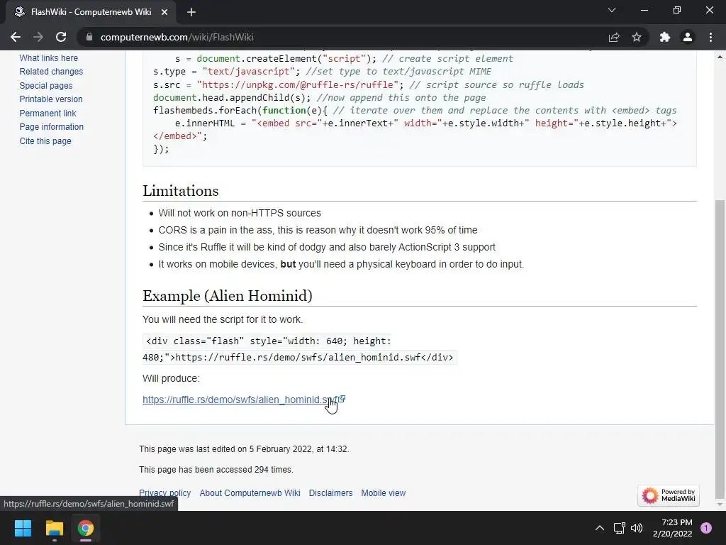Click the 'Since it's Ruffle' bullet

[327, 247]
